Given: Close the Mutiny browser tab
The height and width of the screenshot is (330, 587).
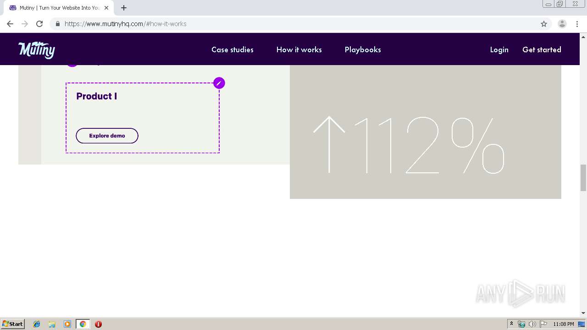Looking at the screenshot, I should pos(106,8).
